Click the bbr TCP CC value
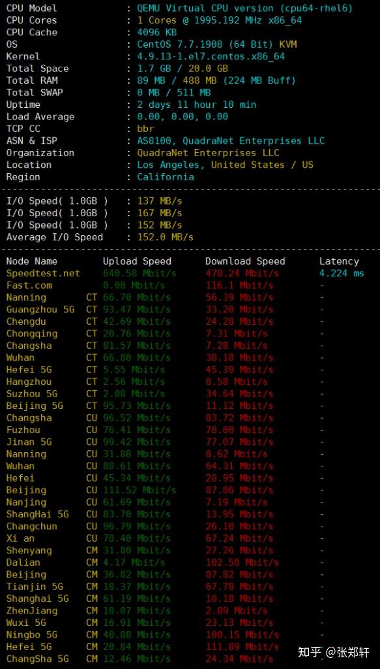 click(145, 129)
